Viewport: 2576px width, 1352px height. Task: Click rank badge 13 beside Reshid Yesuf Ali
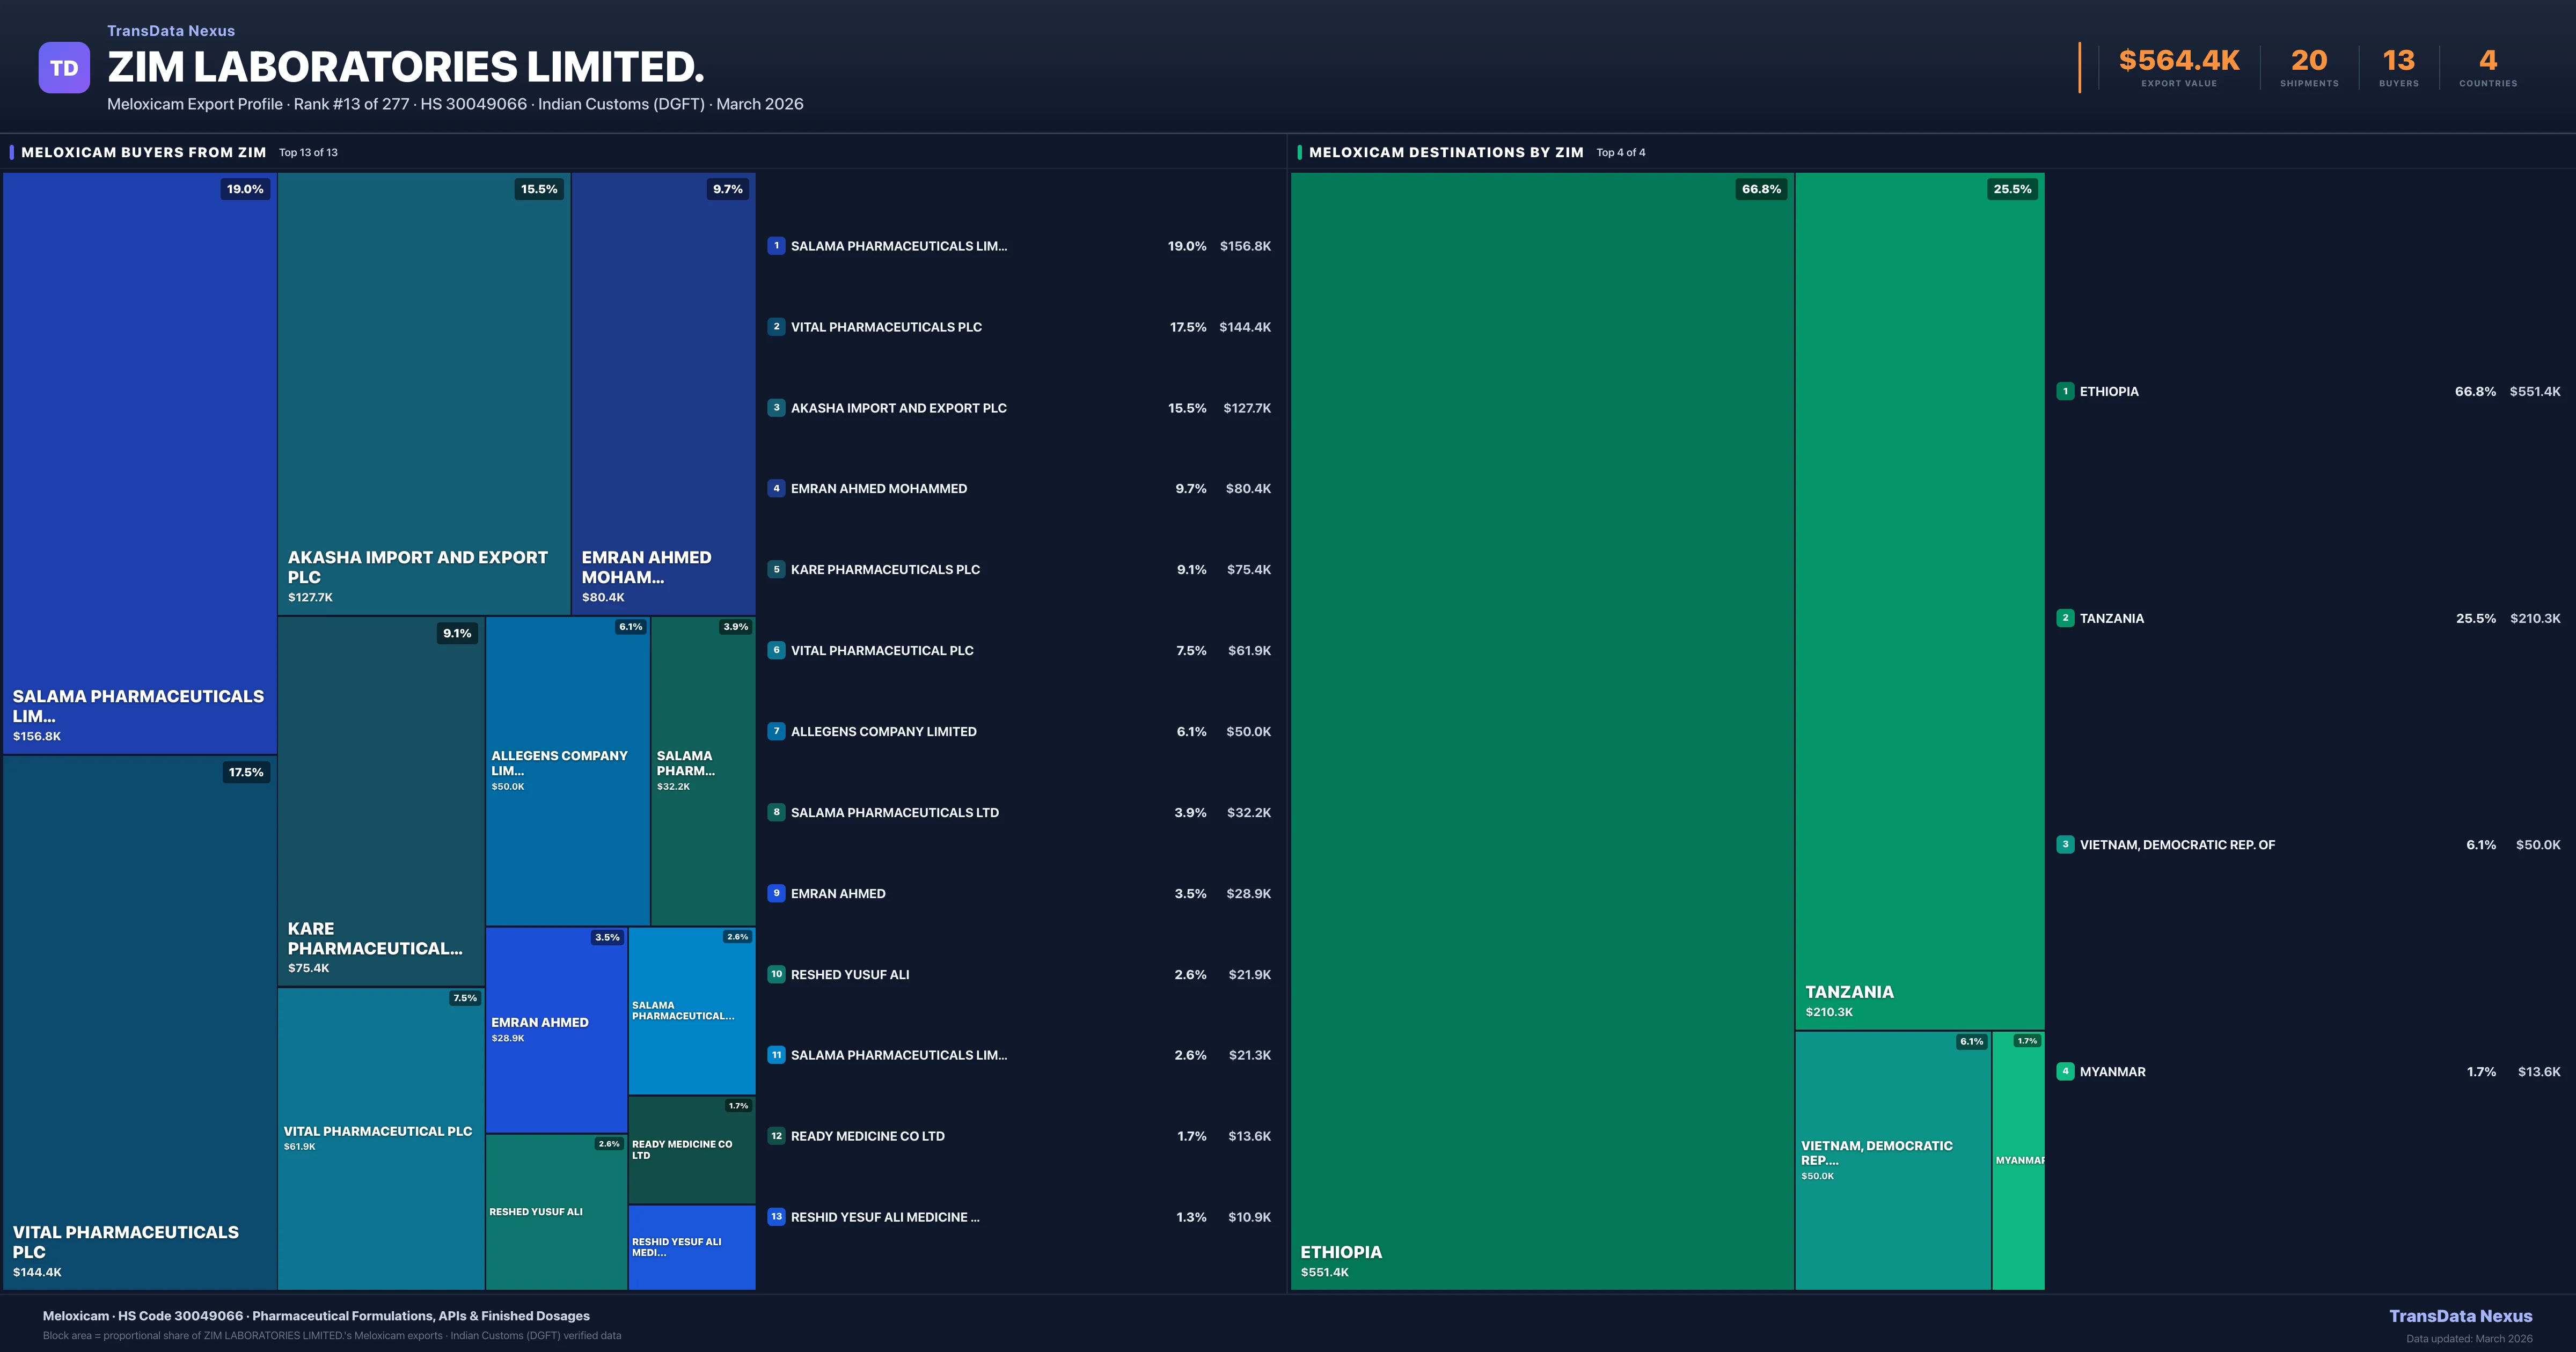pyautogui.click(x=776, y=1217)
